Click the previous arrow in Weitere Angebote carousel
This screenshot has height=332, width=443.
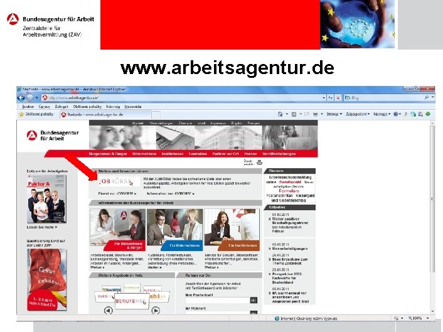click(109, 311)
